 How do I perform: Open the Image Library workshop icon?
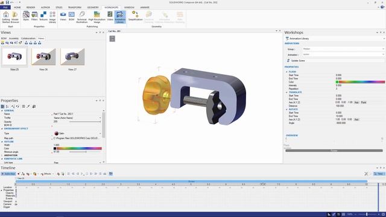(52, 17)
